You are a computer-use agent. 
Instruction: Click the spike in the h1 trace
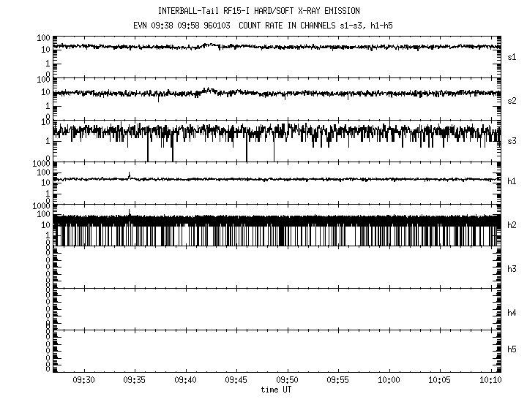click(130, 175)
